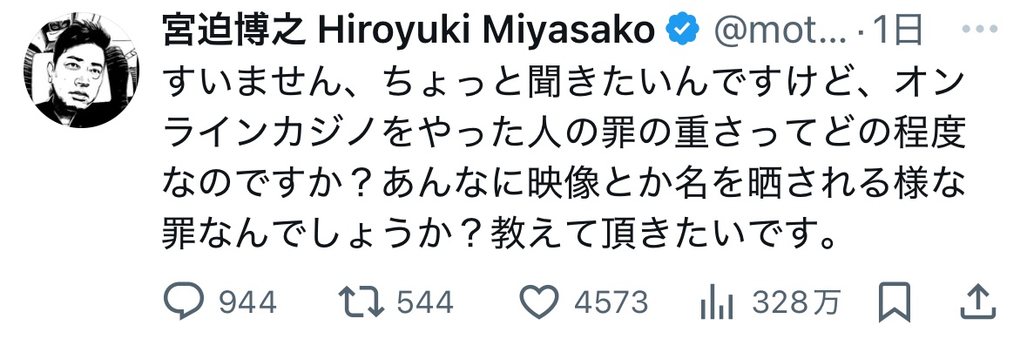Check the 328万 views count
The image size is (1027, 339).
(x=796, y=303)
